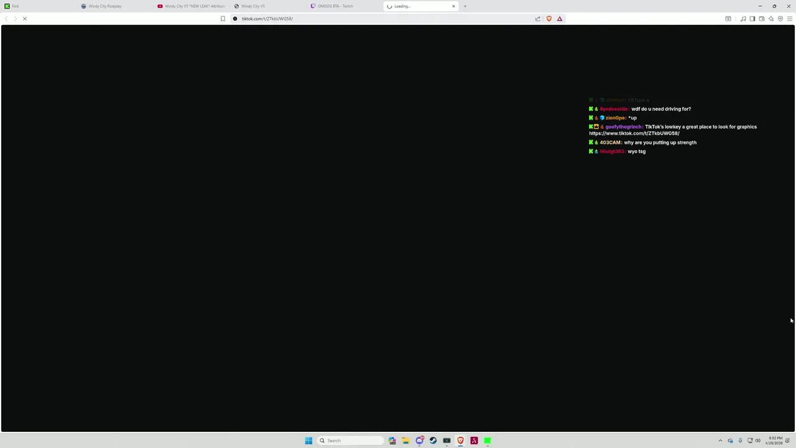796x448 pixels.
Task: Open the extensions icon in browser toolbar
Action: [728, 19]
